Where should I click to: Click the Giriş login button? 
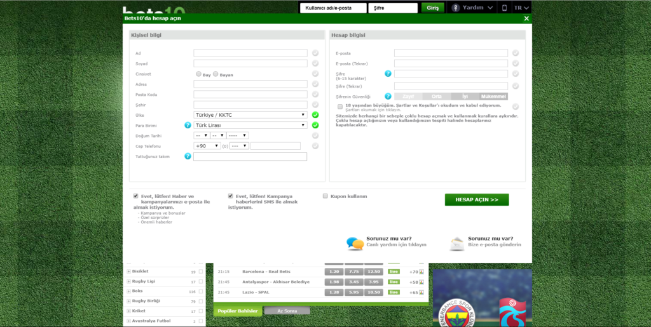click(x=433, y=8)
